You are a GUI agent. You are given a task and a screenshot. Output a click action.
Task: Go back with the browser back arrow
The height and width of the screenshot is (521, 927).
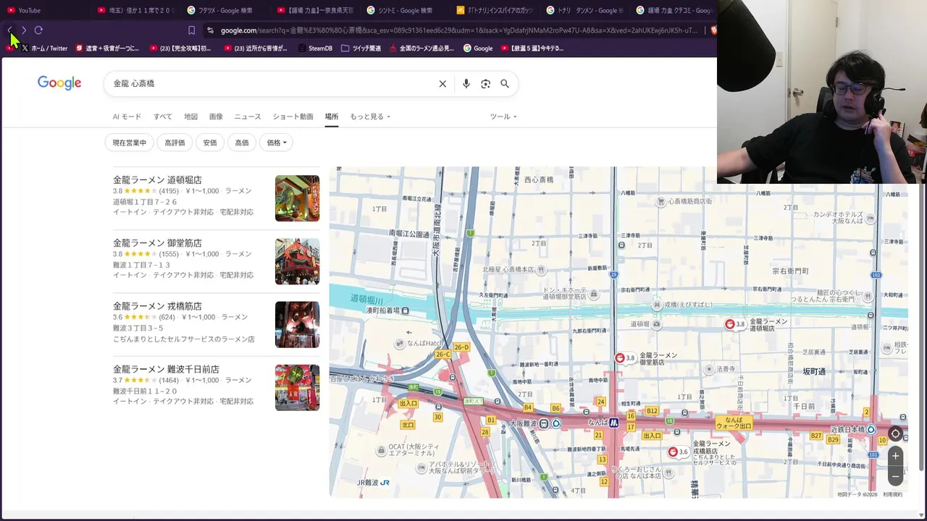tap(9, 30)
